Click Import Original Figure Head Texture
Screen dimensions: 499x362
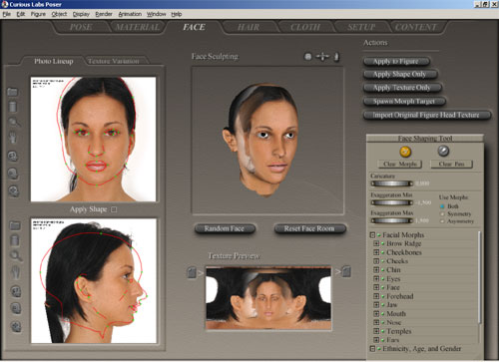pyautogui.click(x=426, y=115)
